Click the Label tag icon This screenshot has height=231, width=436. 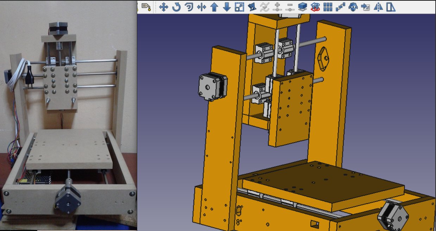[x=146, y=7]
